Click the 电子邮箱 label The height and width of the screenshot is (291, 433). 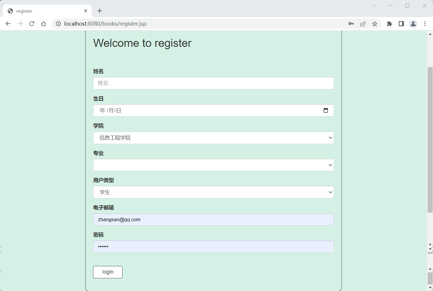104,208
